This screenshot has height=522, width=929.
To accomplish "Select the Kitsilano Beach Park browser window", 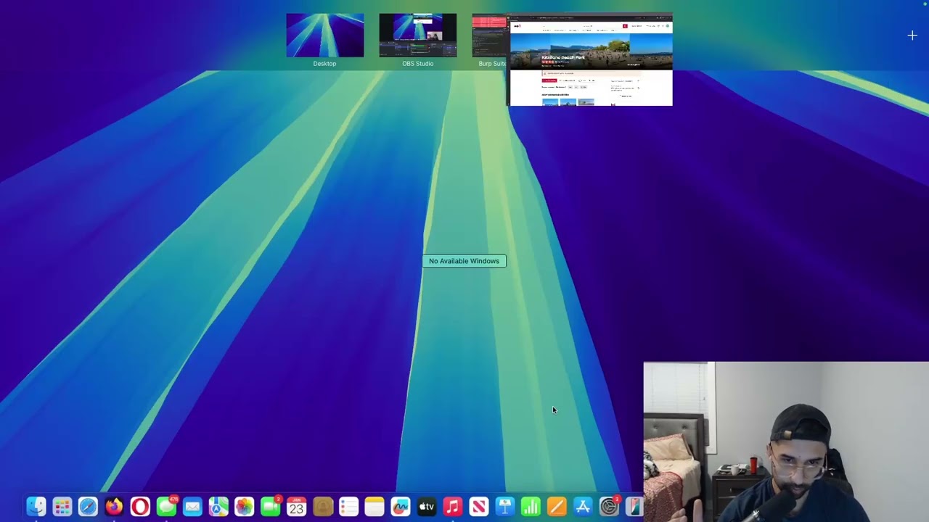I will [589, 59].
